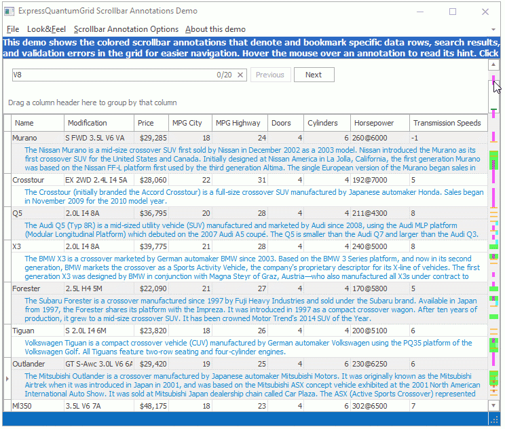This screenshot has width=505, height=429.
Task: Open Scrollbar Annotation Options menu
Action: click(126, 29)
